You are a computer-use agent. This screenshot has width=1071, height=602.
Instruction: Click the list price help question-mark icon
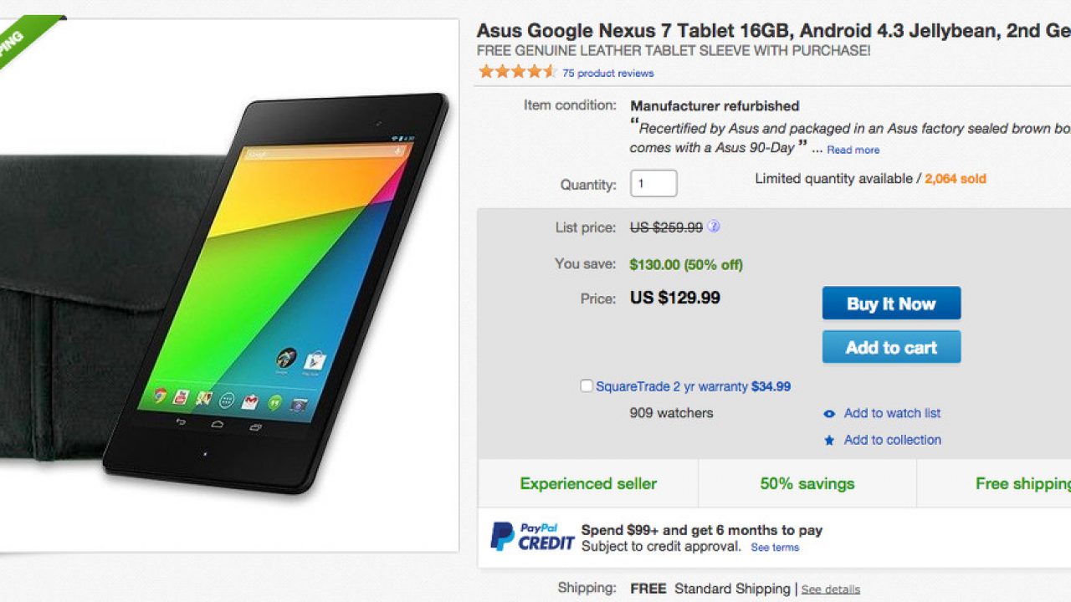714,227
